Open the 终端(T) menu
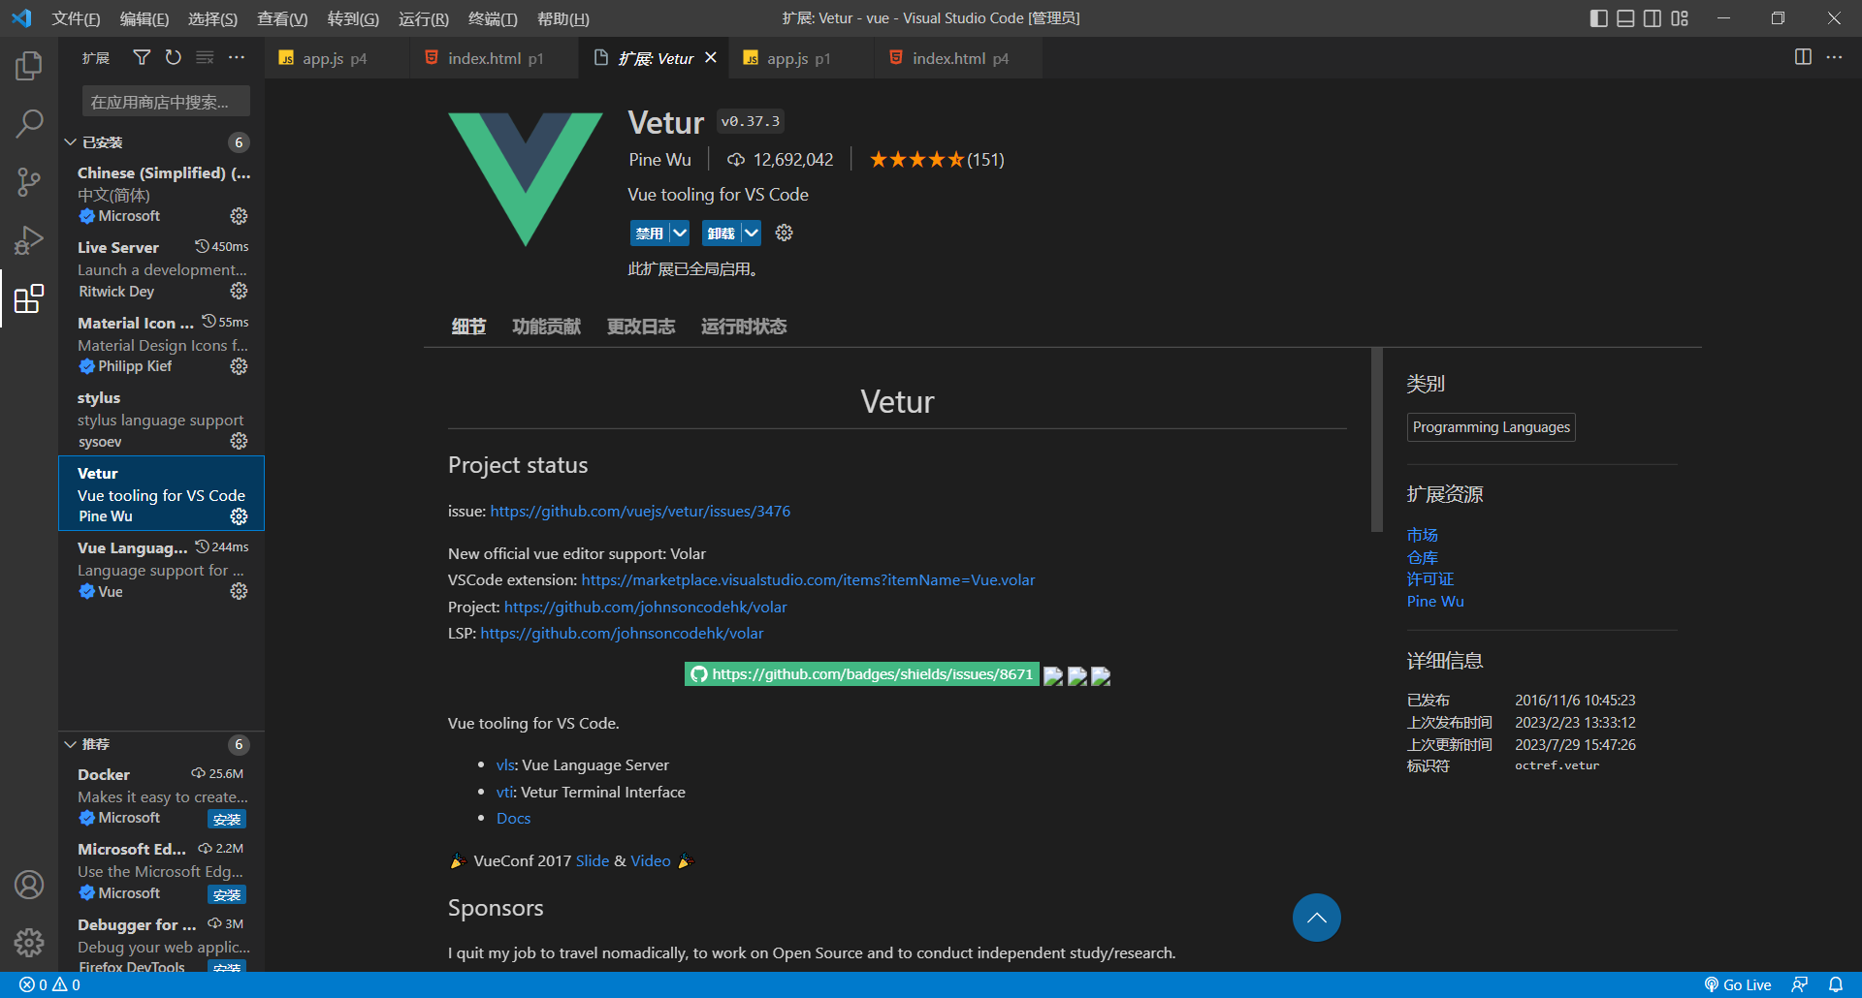Viewport: 1862px width, 998px height. (493, 18)
